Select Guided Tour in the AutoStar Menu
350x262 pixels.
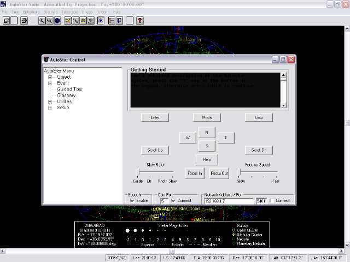click(x=69, y=89)
